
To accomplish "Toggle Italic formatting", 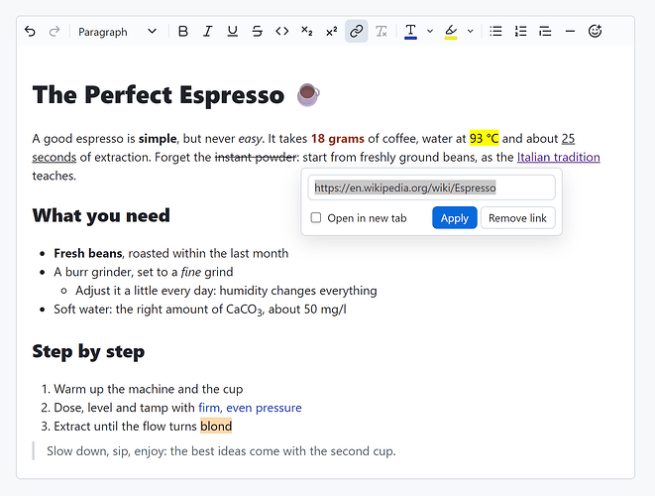I will point(208,32).
